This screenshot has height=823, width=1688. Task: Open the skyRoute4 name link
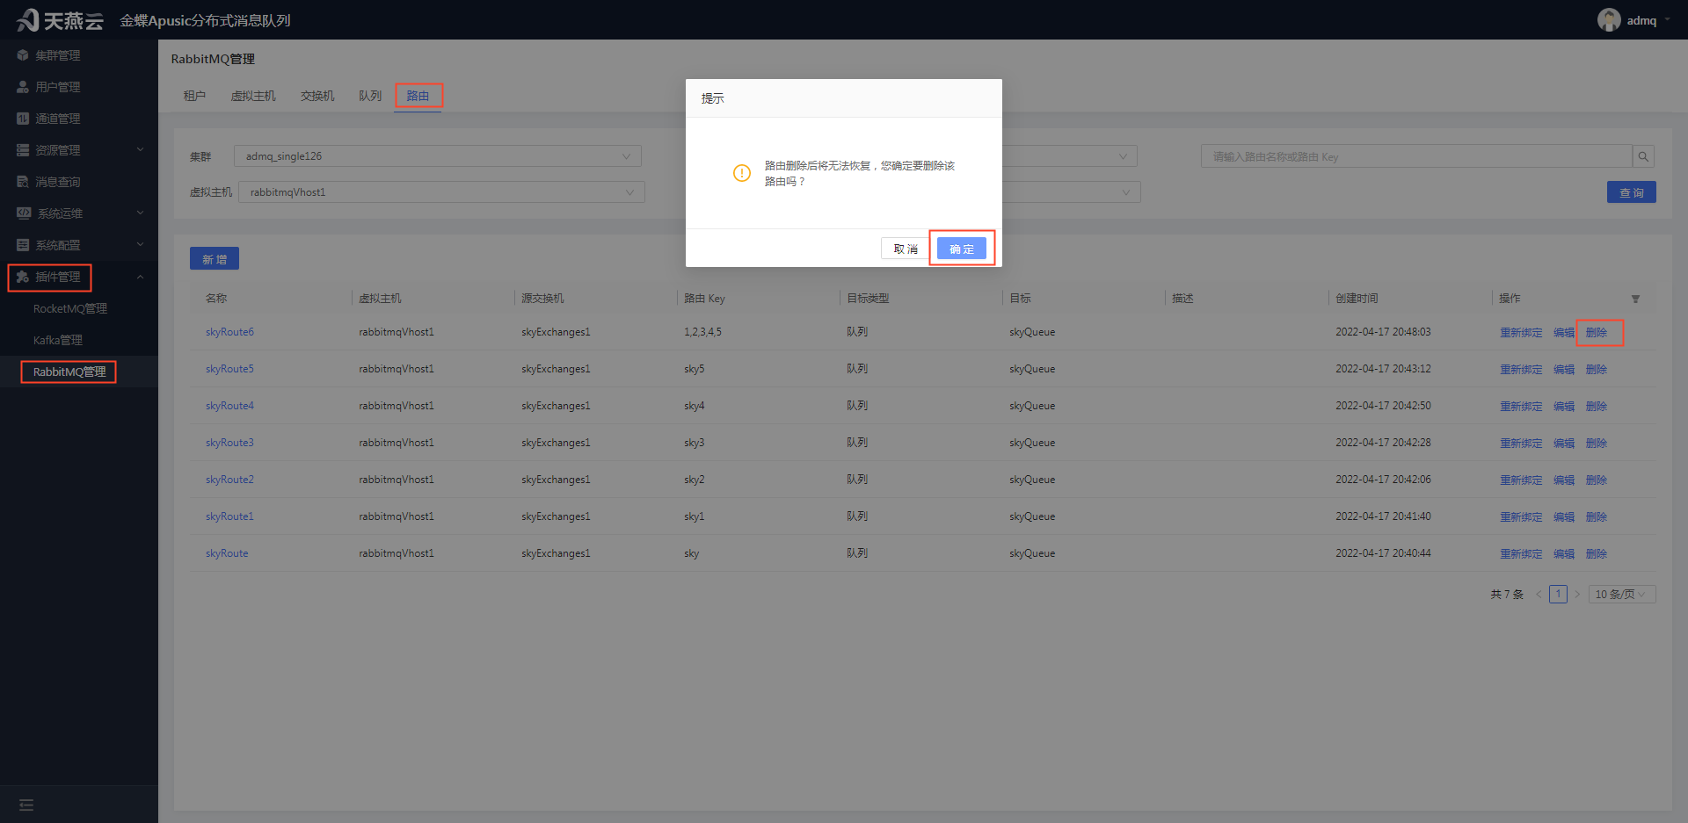coord(229,406)
